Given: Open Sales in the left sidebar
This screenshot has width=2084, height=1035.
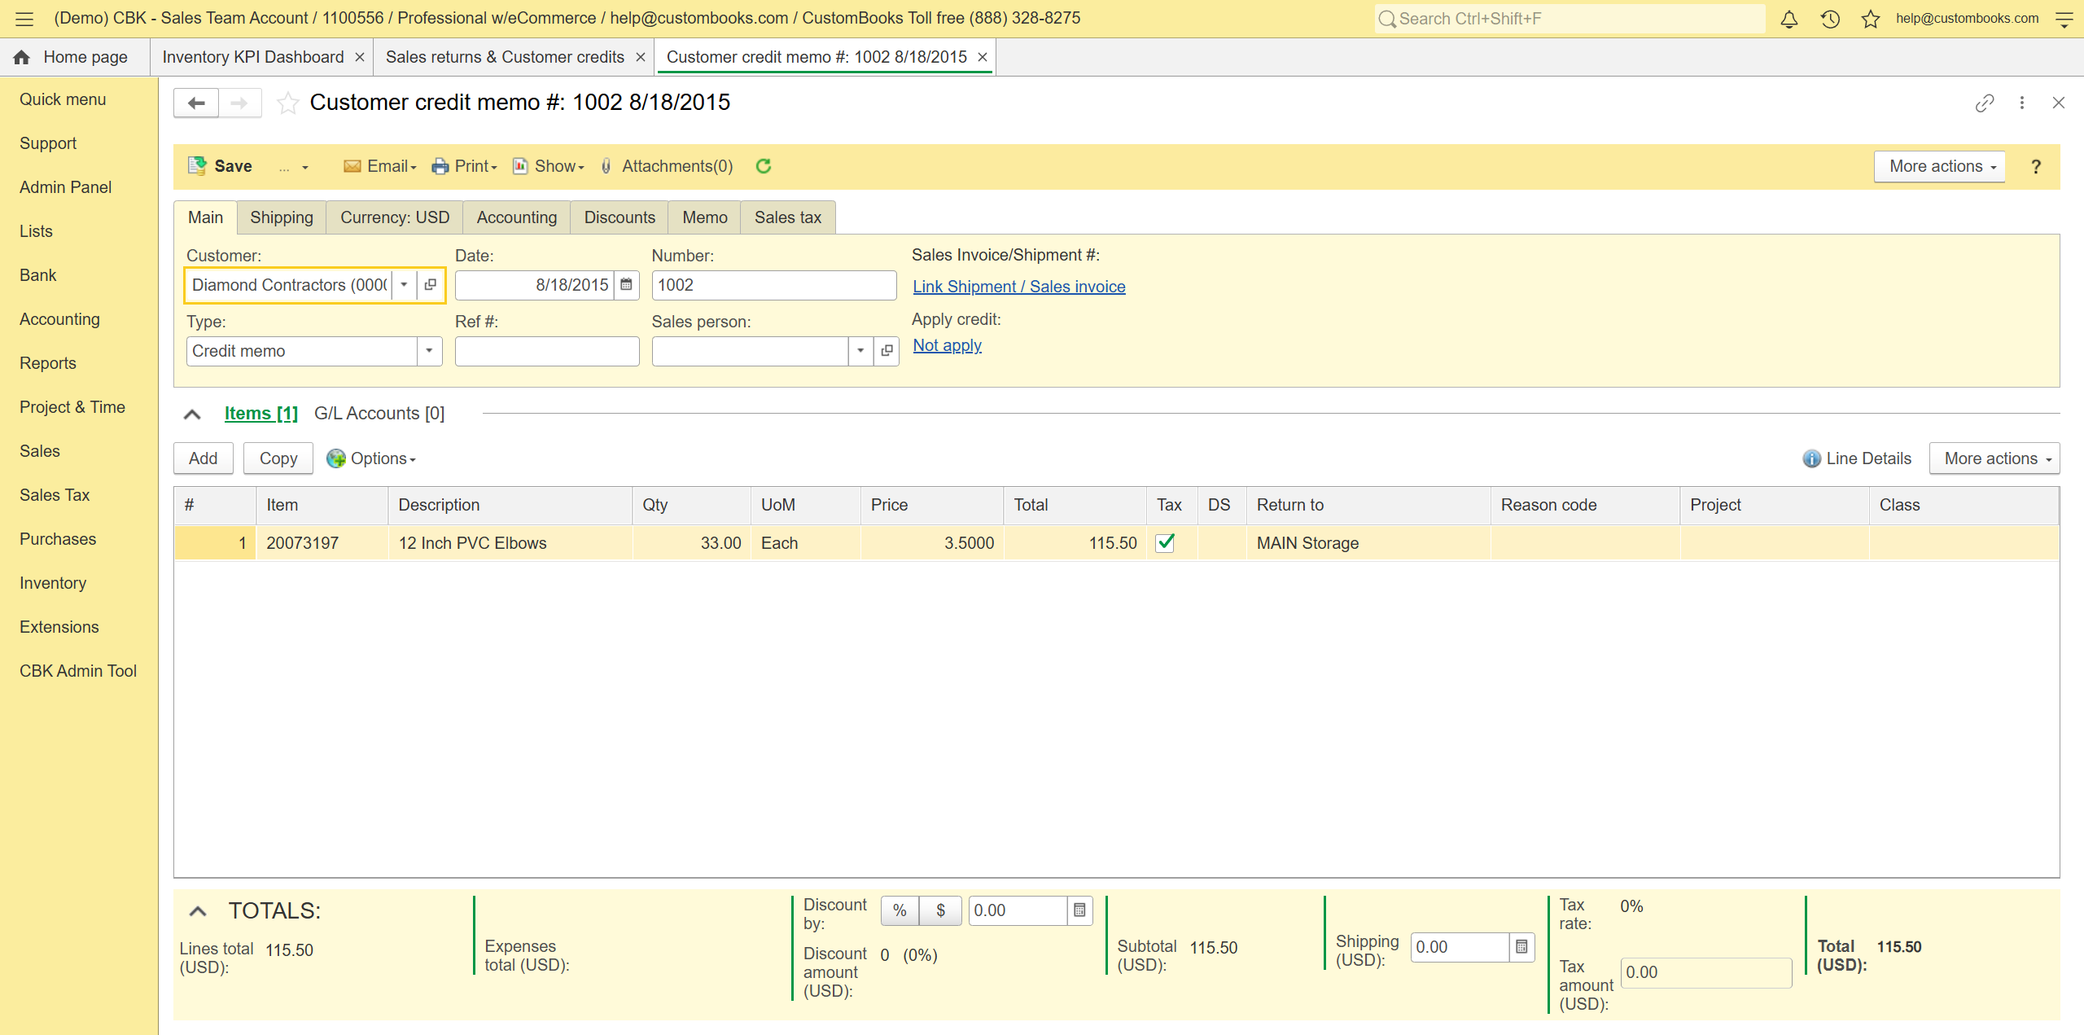Looking at the screenshot, I should tap(40, 451).
